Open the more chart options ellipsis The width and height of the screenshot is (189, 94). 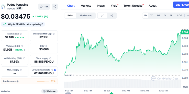click(x=188, y=16)
